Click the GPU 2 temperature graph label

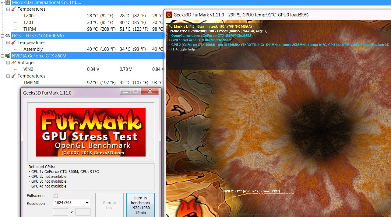(x=252, y=191)
